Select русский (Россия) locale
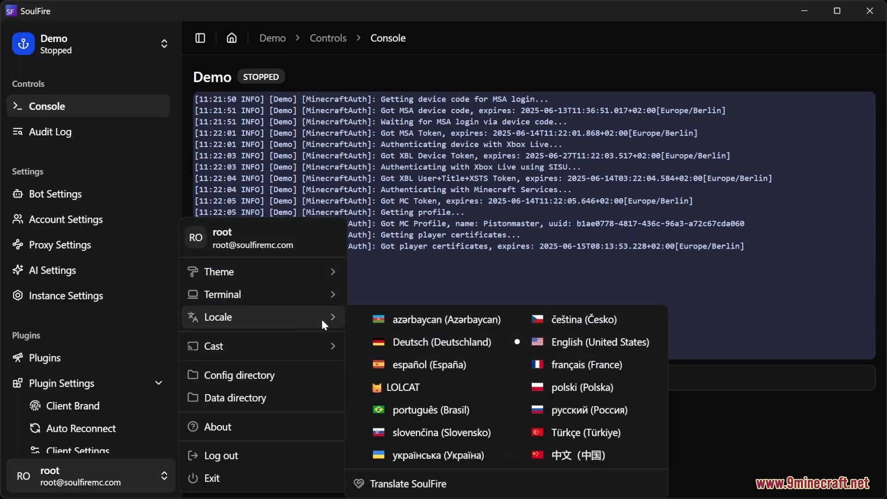Viewport: 887px width, 499px height. coord(586,410)
